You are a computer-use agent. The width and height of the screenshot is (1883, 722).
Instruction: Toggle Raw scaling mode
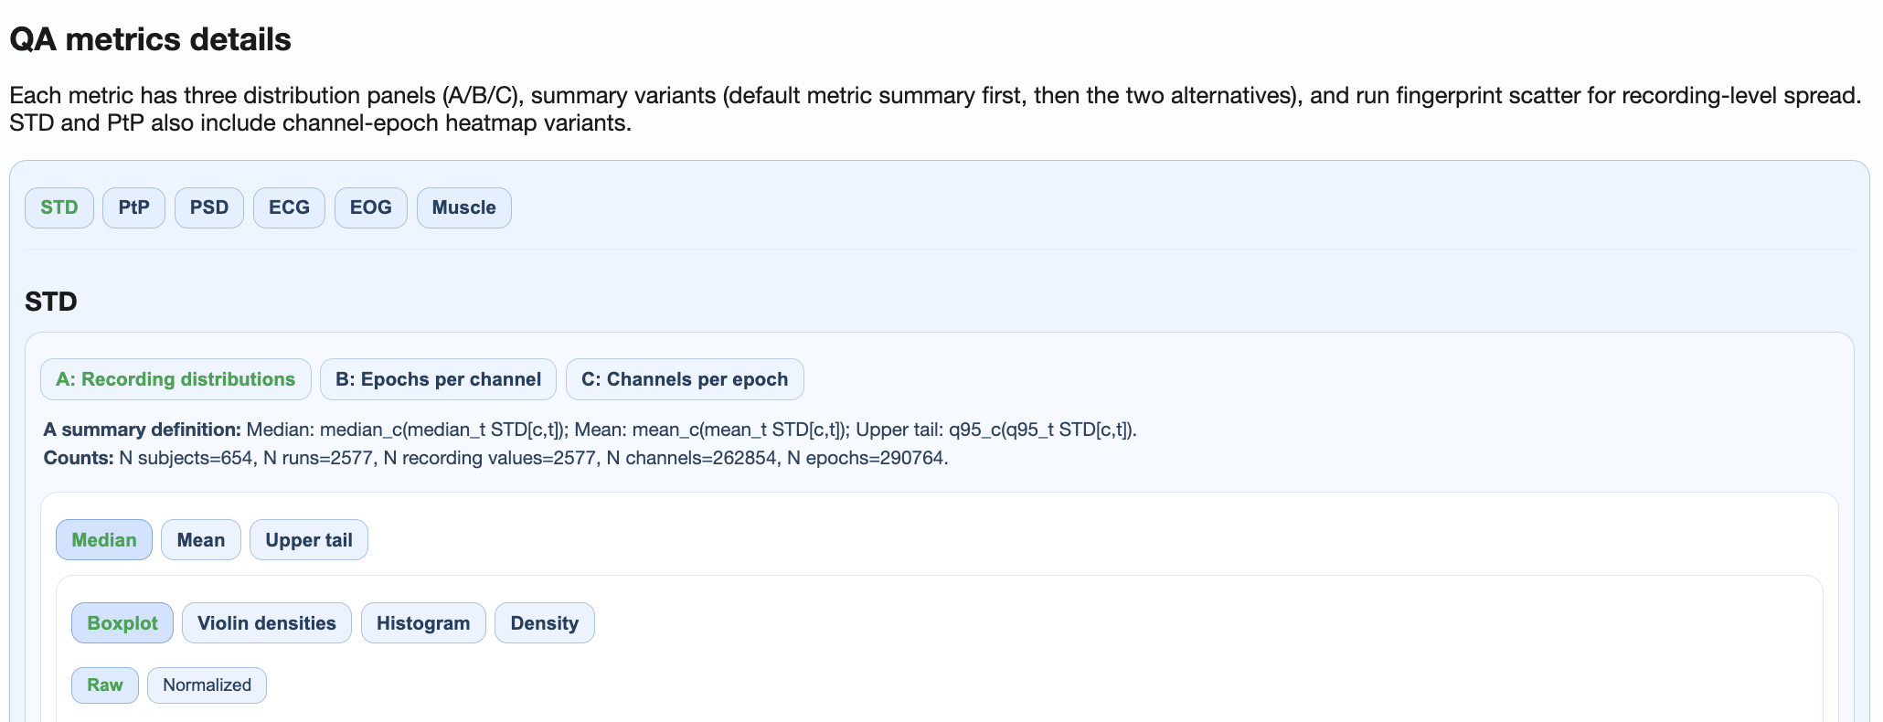105,685
